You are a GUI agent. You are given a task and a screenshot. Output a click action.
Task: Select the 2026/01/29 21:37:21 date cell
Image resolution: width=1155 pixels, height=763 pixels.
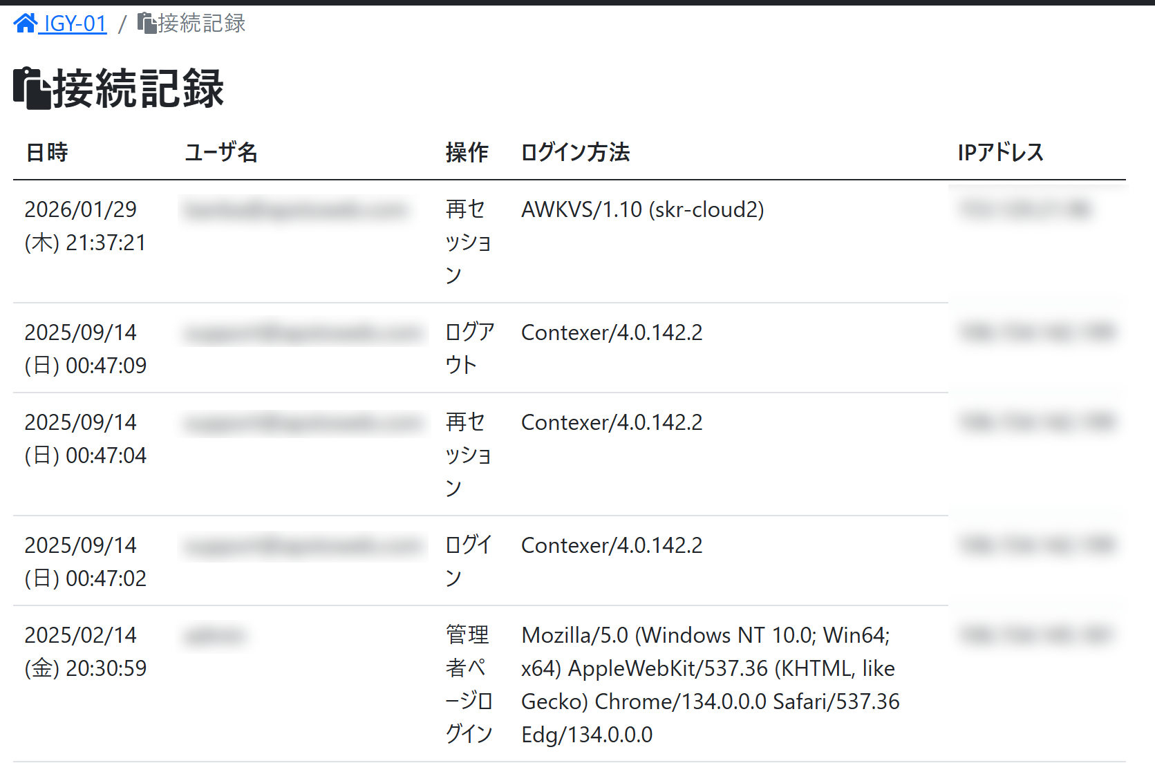(85, 226)
